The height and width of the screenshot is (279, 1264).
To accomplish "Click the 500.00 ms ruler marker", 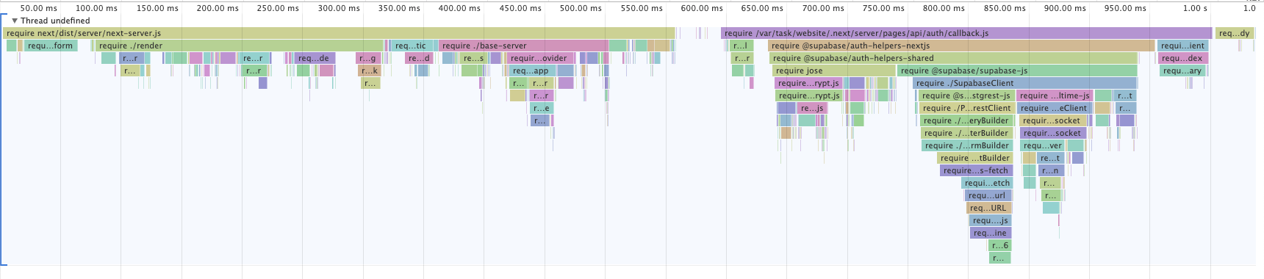I will tap(581, 8).
